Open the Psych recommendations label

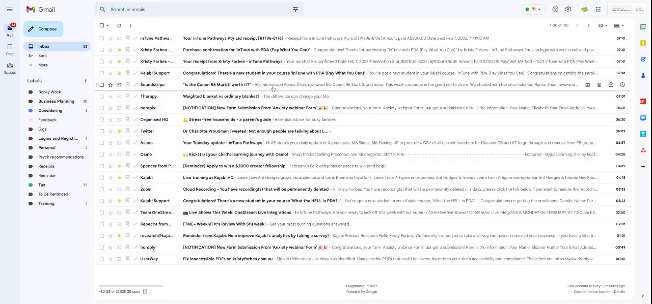tap(61, 157)
